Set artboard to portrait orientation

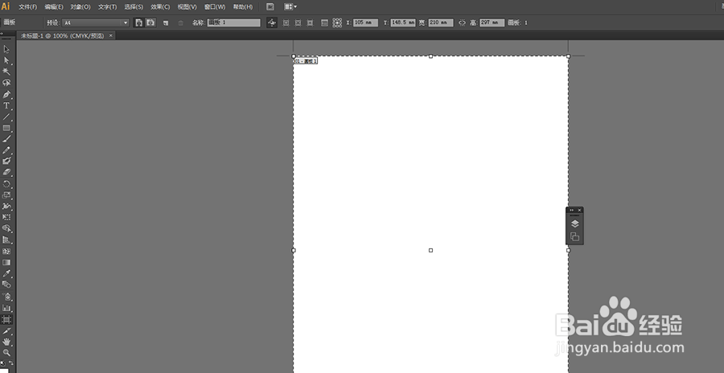pos(138,23)
